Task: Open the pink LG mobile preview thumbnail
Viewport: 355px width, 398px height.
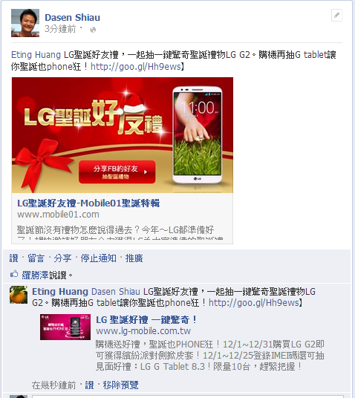Action: (65, 327)
